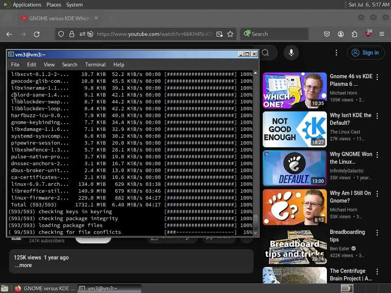Open options for Why Am I Still On Gnome

377,193
